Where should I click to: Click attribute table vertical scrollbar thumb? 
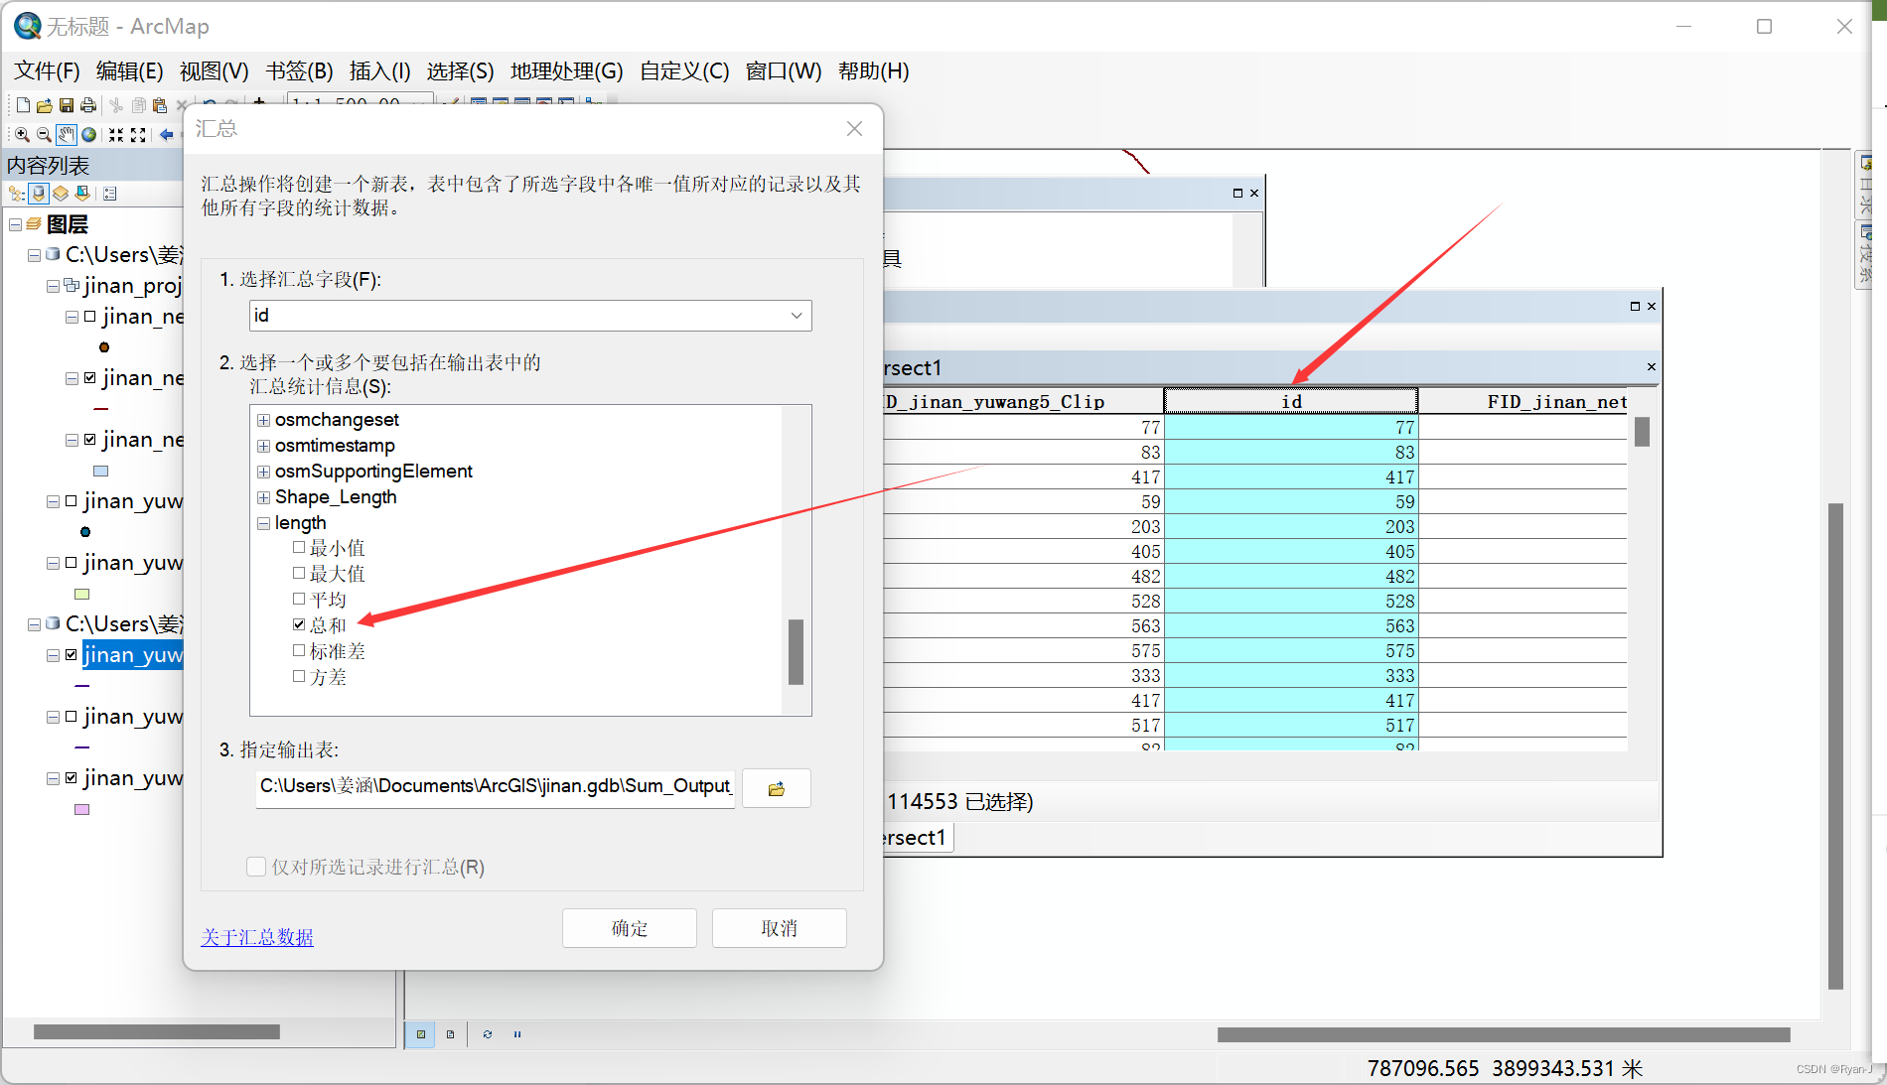(x=1642, y=432)
